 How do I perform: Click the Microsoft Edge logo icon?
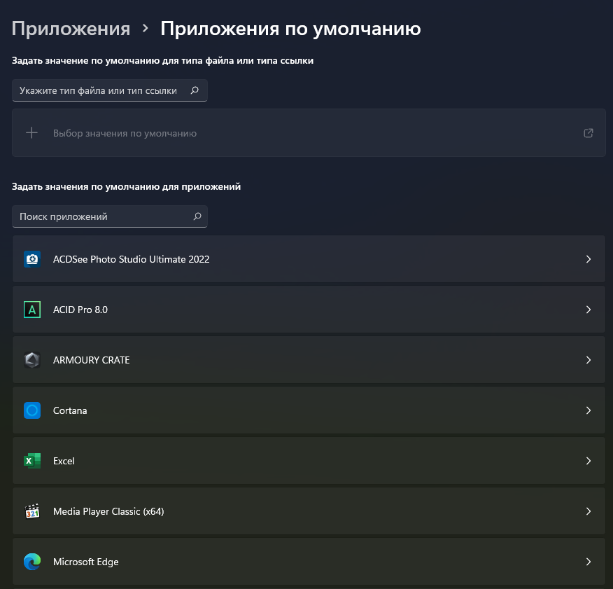point(32,562)
